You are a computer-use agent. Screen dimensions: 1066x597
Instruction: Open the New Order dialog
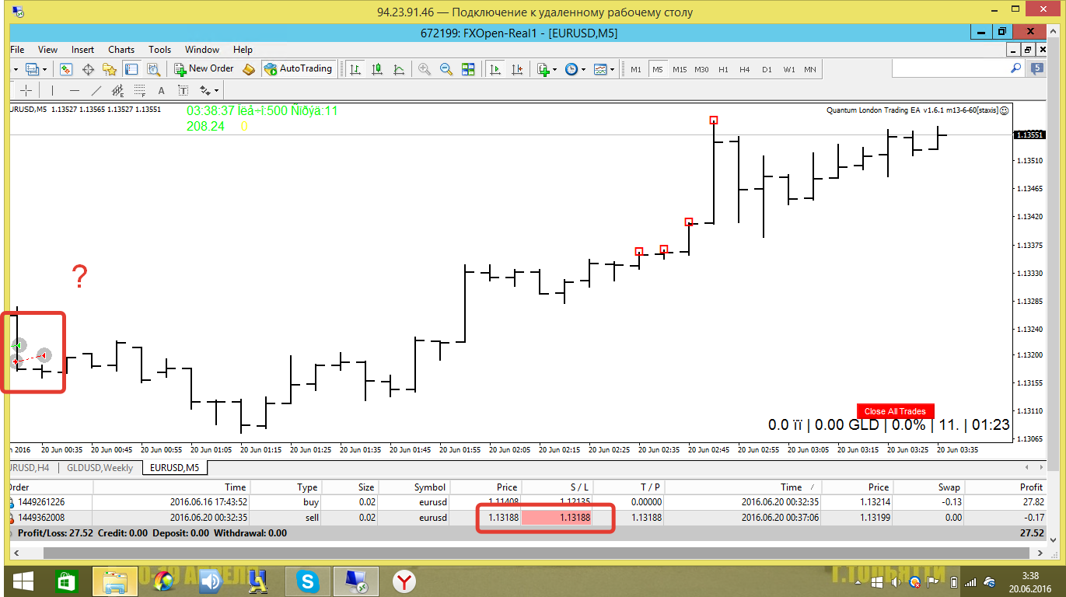(x=204, y=68)
